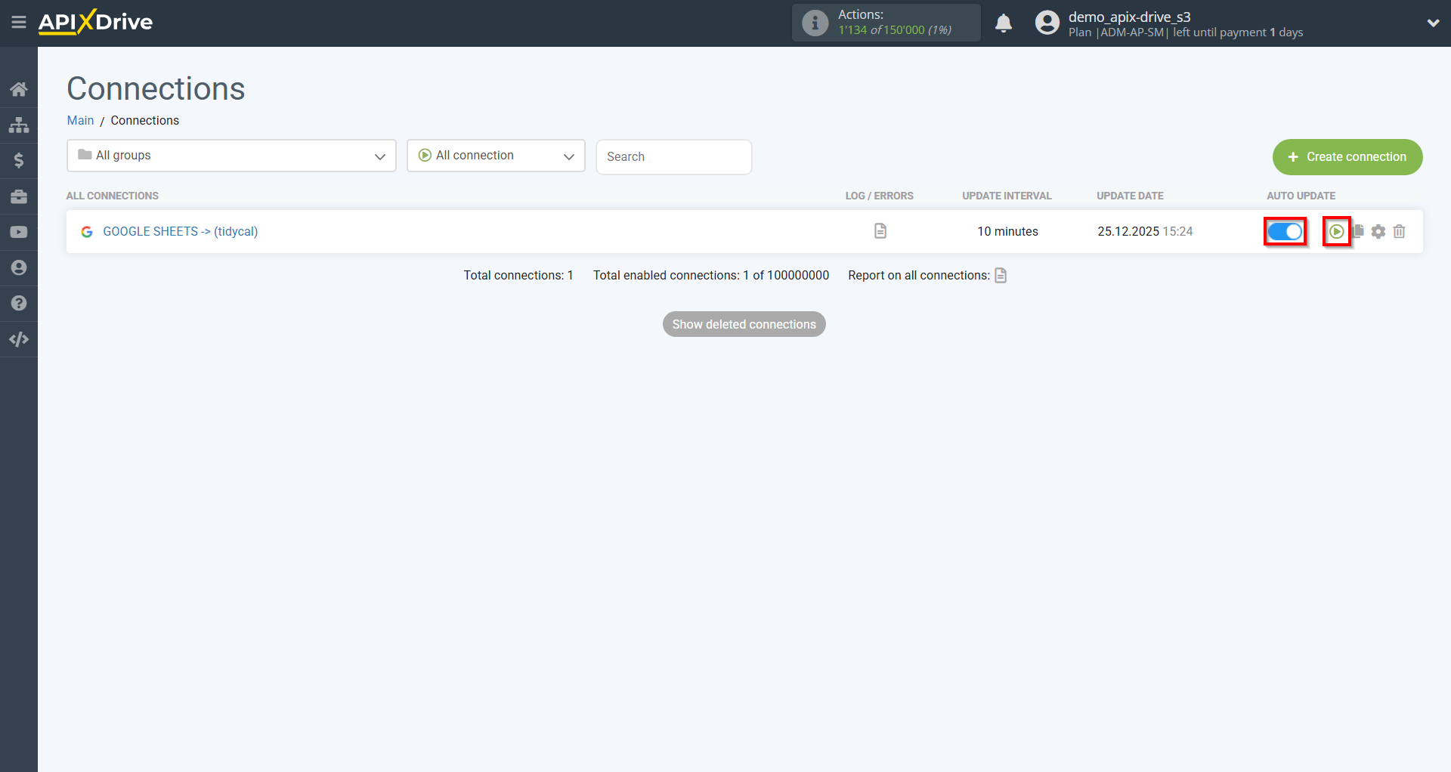This screenshot has width=1451, height=772.
Task: Expand the All connection filter dropdown
Action: (495, 156)
